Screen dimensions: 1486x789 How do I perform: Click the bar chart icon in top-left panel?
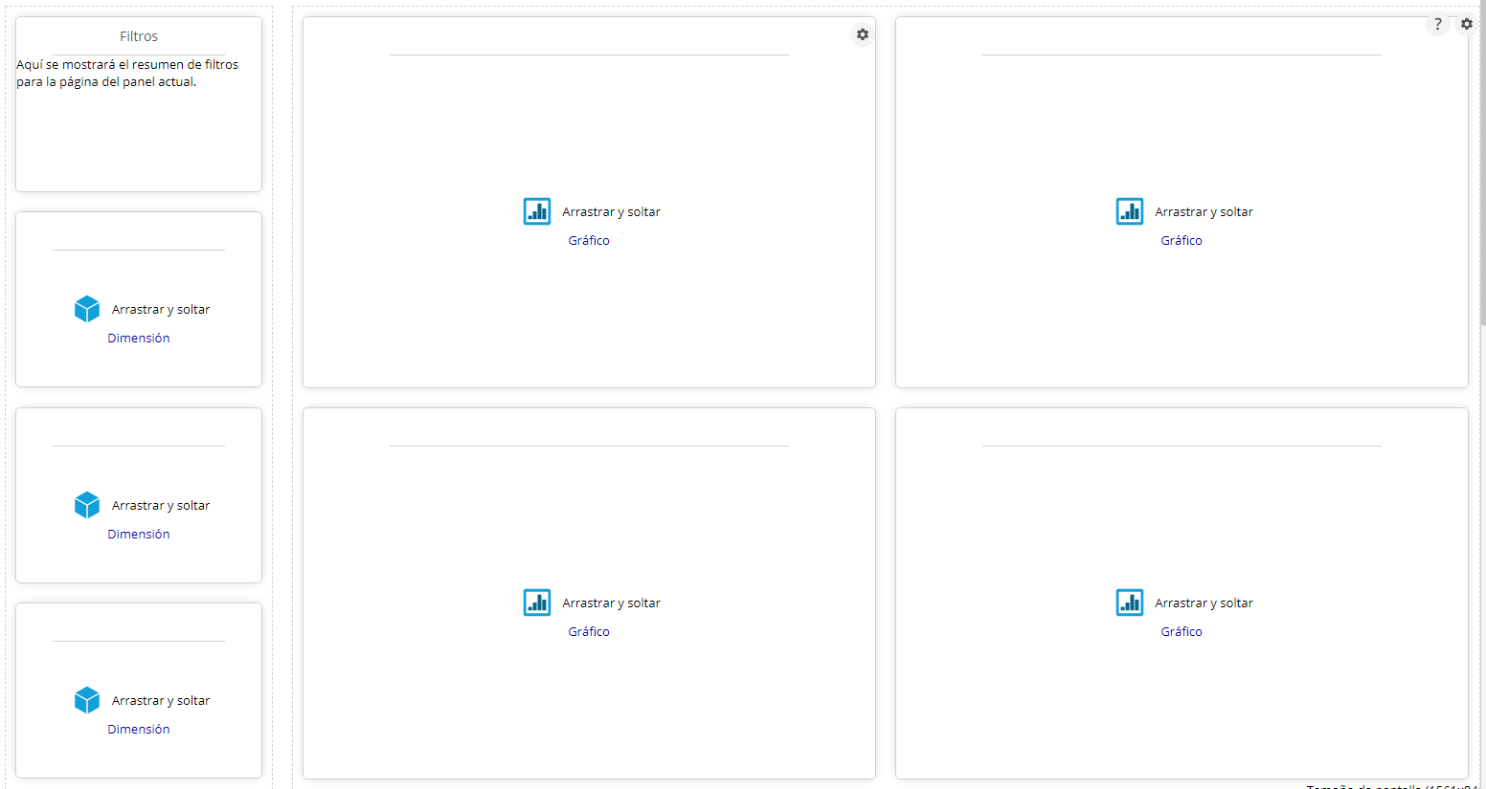[537, 211]
